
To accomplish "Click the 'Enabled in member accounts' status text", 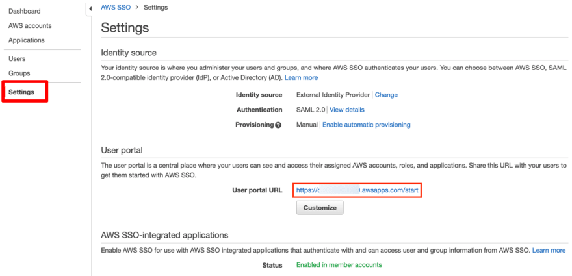I will pos(339,265).
